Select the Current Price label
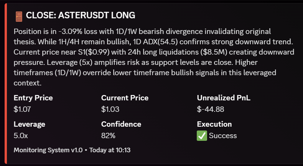 click(125, 98)
